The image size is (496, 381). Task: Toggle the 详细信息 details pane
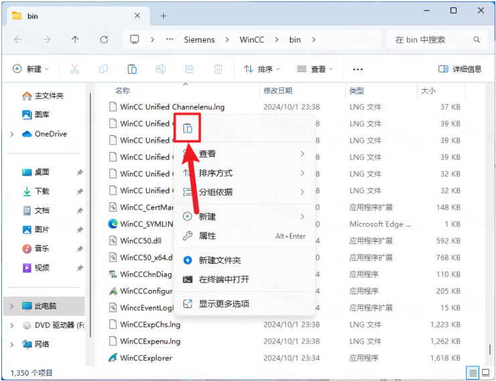(460, 69)
